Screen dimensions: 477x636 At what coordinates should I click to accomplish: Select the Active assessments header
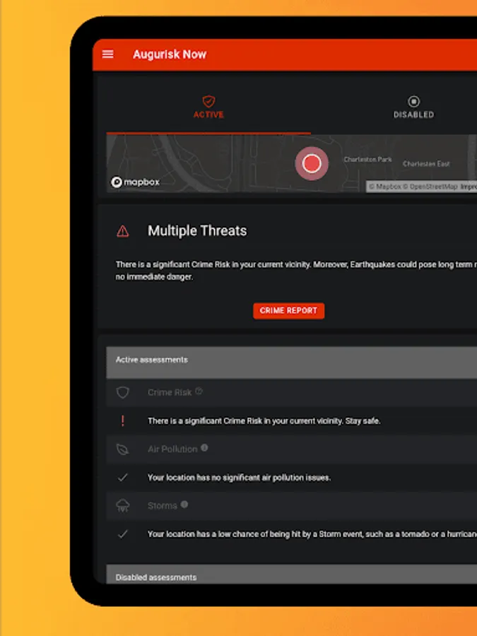[292, 363]
